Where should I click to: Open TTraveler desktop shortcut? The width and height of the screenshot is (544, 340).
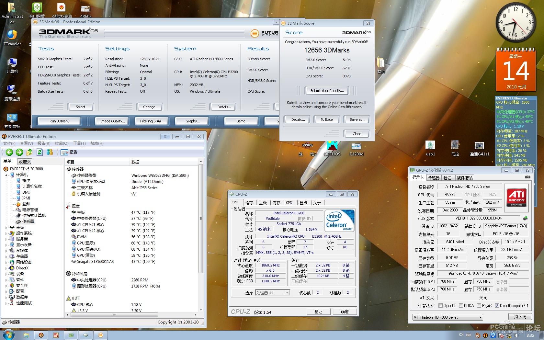tap(12, 38)
